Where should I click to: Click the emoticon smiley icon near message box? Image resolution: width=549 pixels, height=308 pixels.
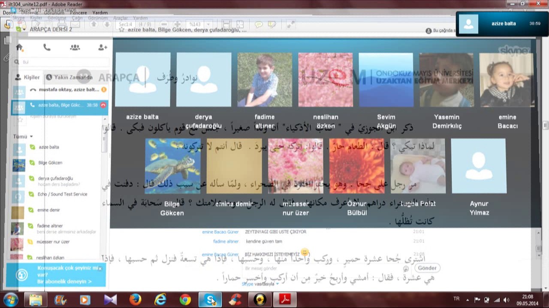tap(406, 269)
